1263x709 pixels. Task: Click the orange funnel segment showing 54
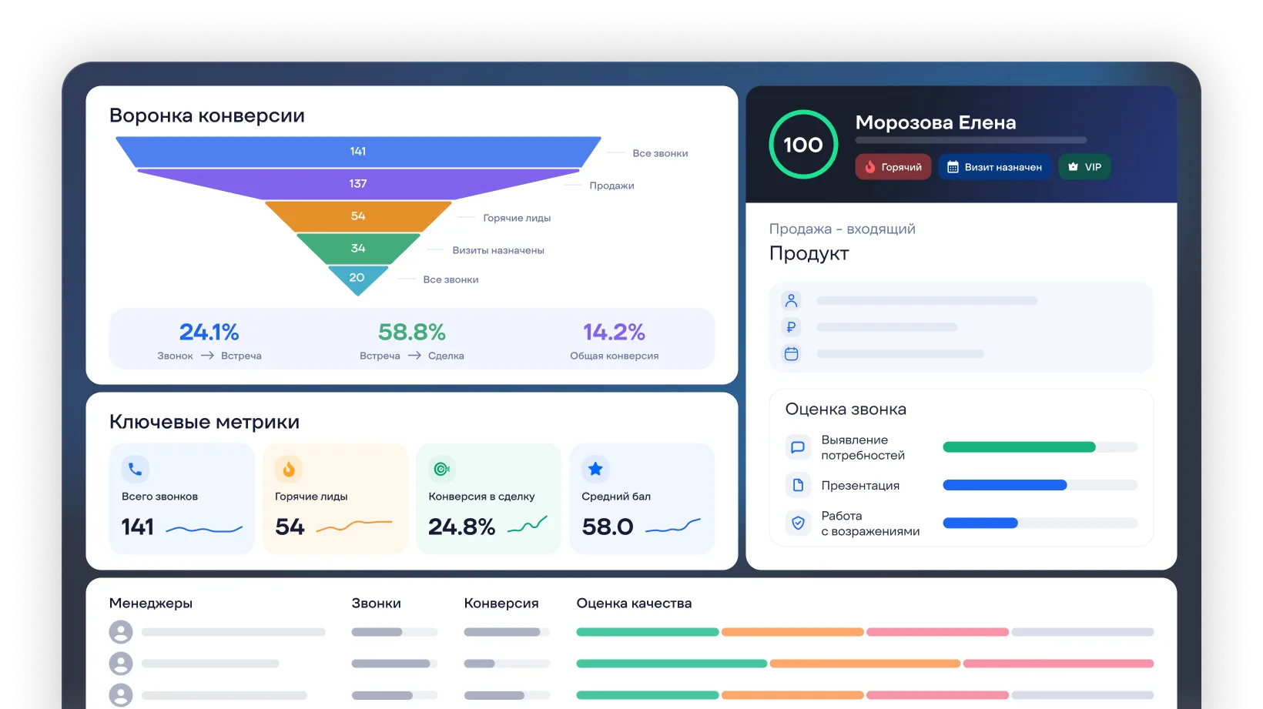(358, 216)
